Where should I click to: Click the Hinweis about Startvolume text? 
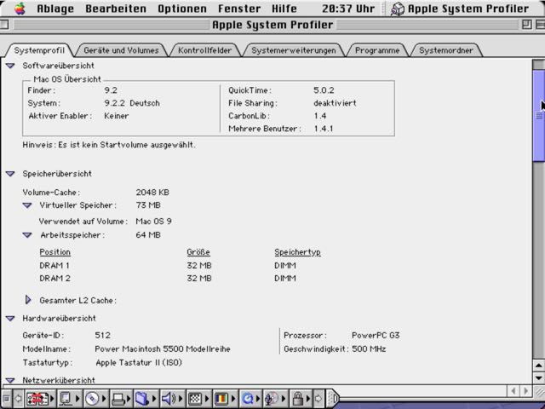click(109, 145)
